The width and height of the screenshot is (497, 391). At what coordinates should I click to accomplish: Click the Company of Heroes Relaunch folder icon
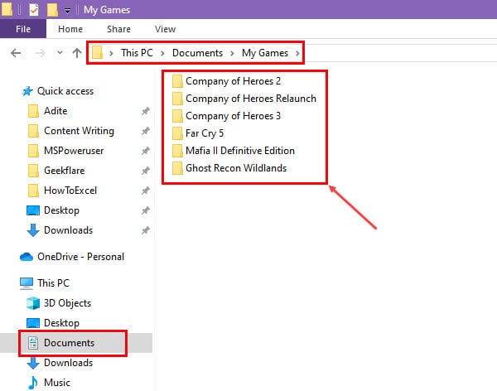click(x=177, y=99)
